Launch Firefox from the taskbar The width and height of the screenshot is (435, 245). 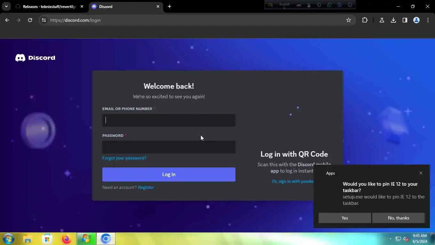[x=67, y=239]
